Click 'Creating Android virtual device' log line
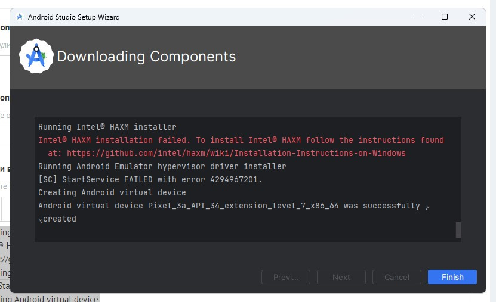The height and width of the screenshot is (302, 496). [112, 192]
